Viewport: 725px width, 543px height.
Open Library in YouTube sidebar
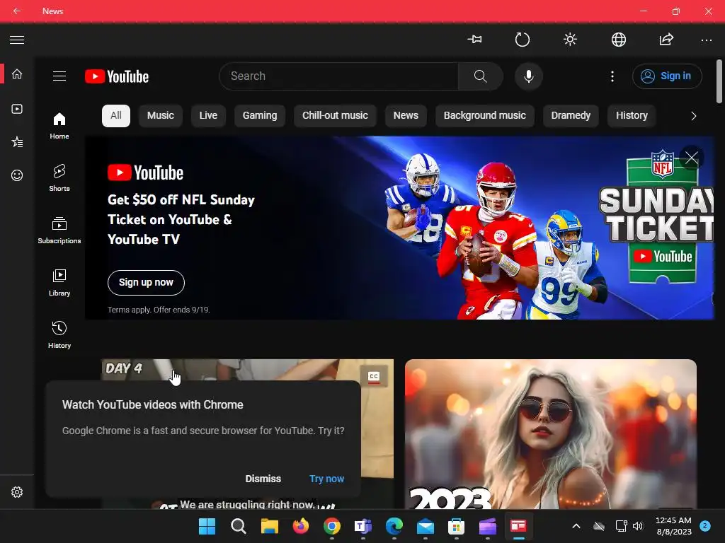tap(59, 283)
